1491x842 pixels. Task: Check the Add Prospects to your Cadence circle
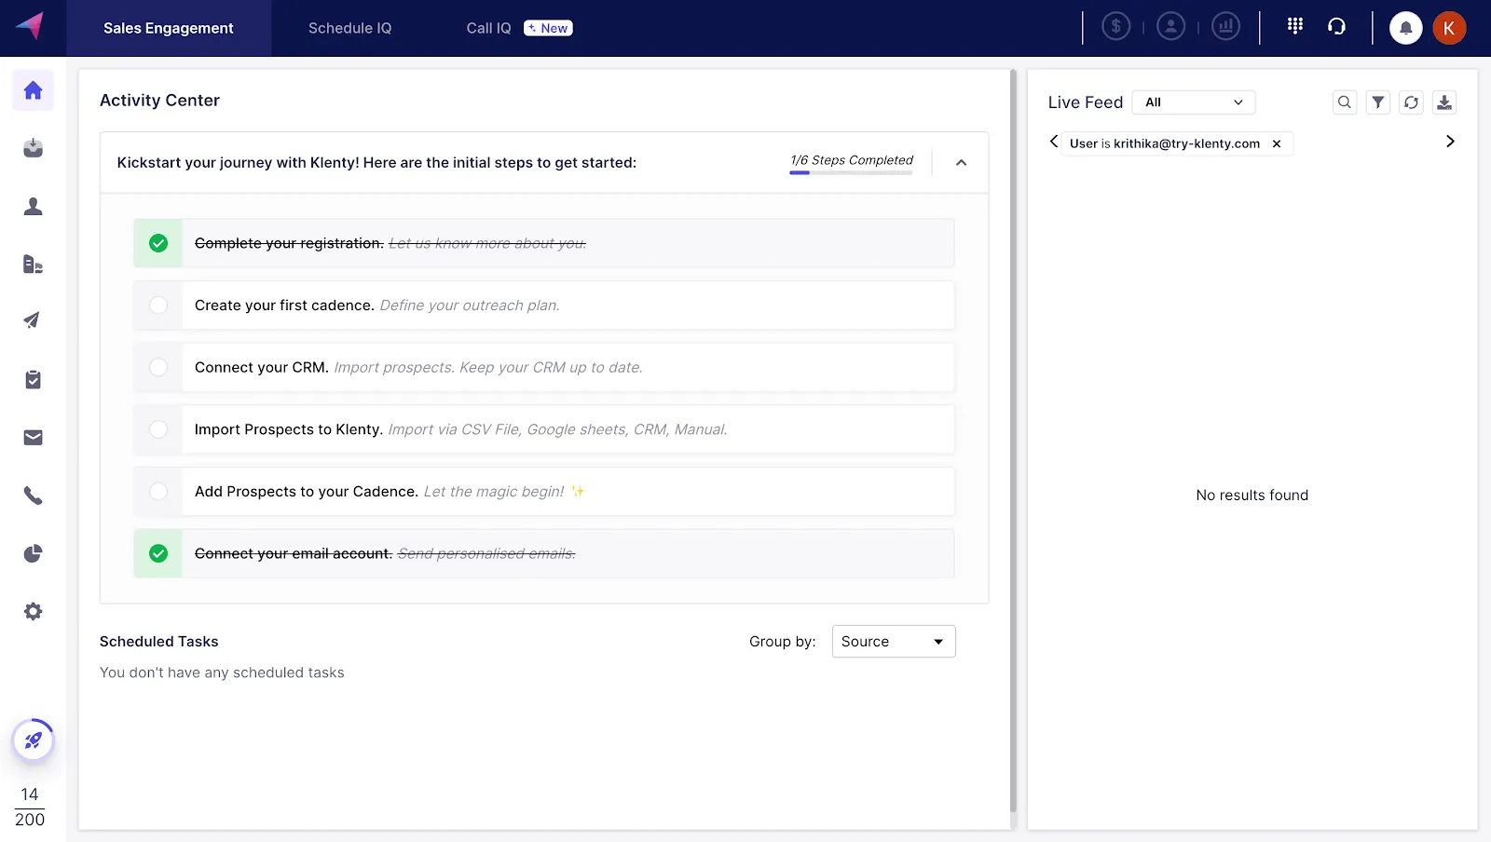(x=158, y=491)
